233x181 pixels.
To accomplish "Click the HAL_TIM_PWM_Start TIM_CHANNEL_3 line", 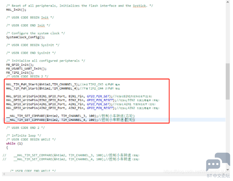I will 63,84.
